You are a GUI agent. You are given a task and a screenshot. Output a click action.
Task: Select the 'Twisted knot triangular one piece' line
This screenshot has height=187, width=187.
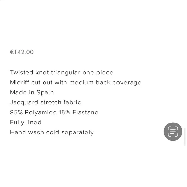click(x=62, y=73)
